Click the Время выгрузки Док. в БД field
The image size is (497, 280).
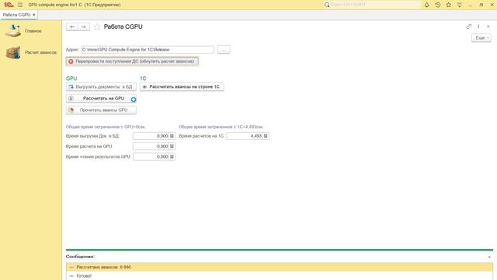click(x=151, y=136)
